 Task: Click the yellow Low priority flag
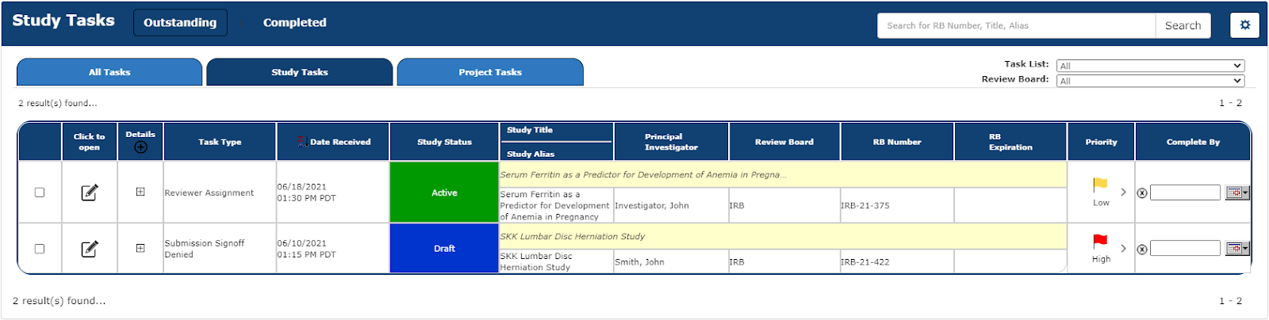pyautogui.click(x=1100, y=185)
